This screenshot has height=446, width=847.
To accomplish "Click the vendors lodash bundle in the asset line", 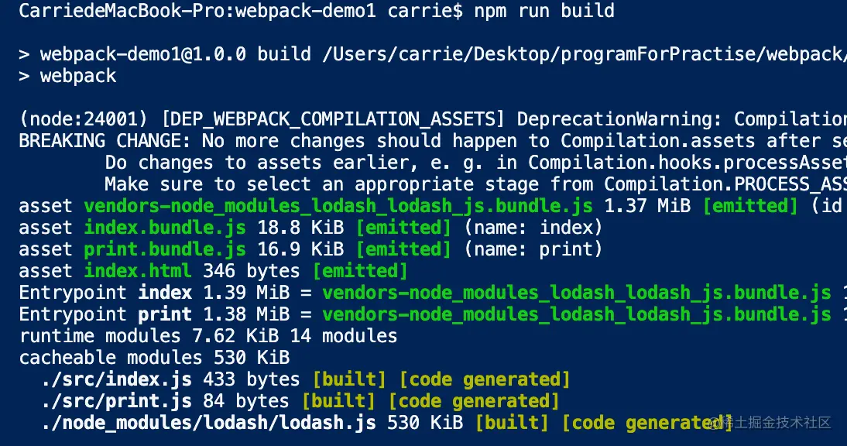I will tap(338, 206).
